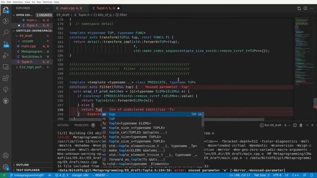Open the GitHub view in activity bar

(5, 101)
